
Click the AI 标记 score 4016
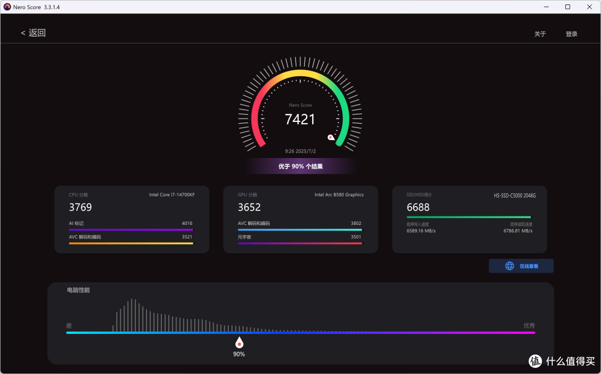[187, 223]
